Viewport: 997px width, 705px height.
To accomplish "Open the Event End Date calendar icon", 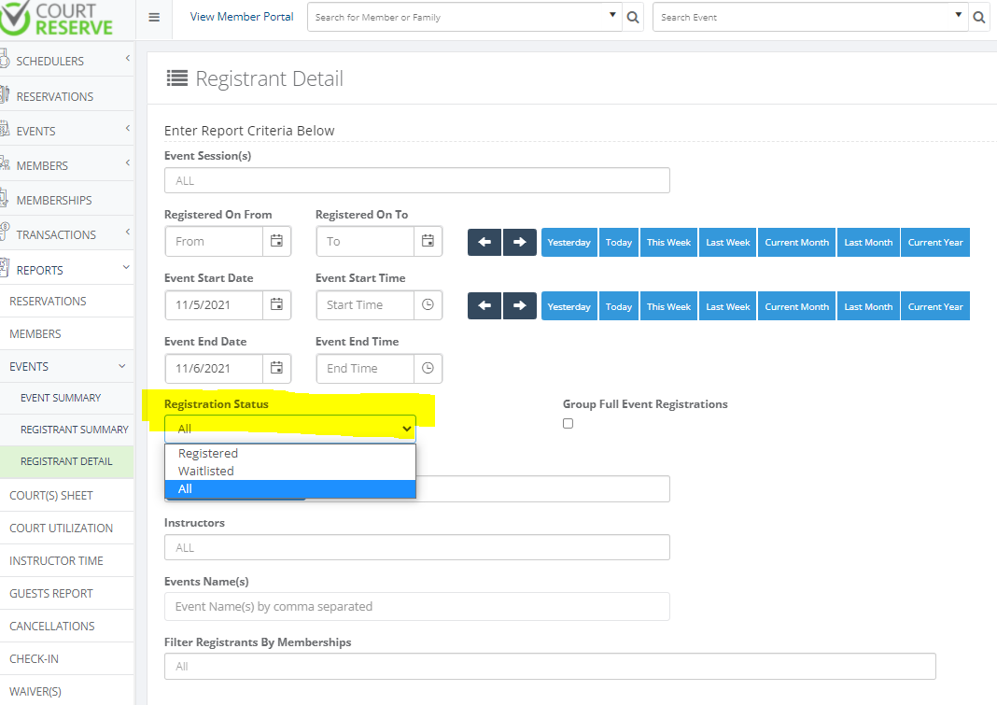I will pyautogui.click(x=276, y=368).
